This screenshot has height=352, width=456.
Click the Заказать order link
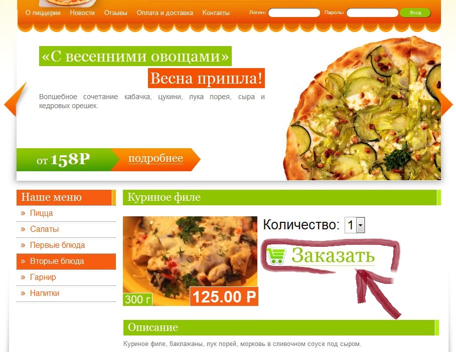333,255
